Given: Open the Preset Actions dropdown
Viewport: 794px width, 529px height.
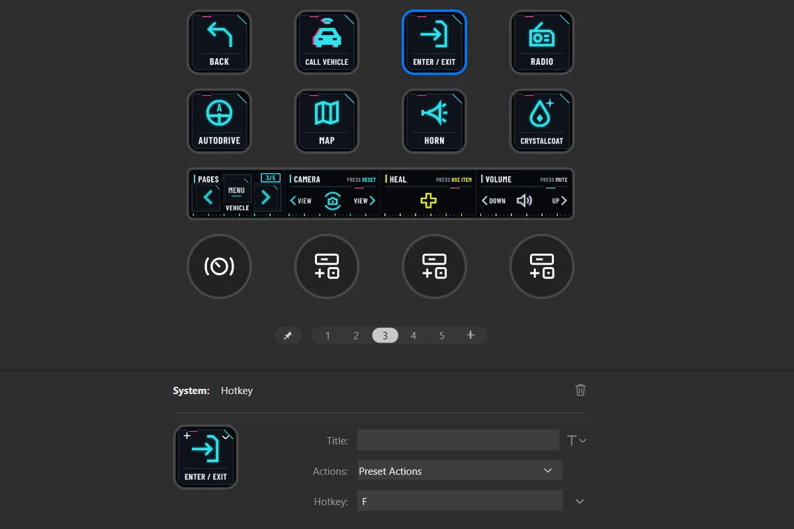Looking at the screenshot, I should (460, 471).
